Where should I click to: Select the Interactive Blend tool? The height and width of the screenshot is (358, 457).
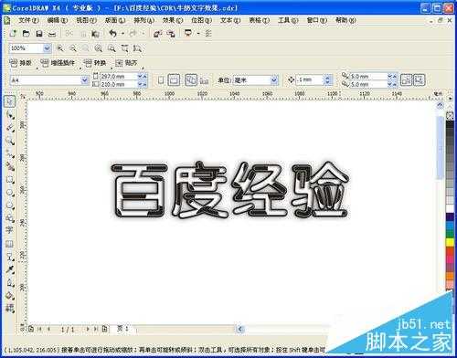click(10, 257)
